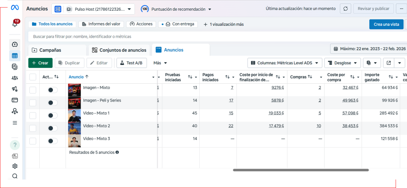Open Billing card icon in sidebar
407x188 pixels.
[x=15, y=100]
